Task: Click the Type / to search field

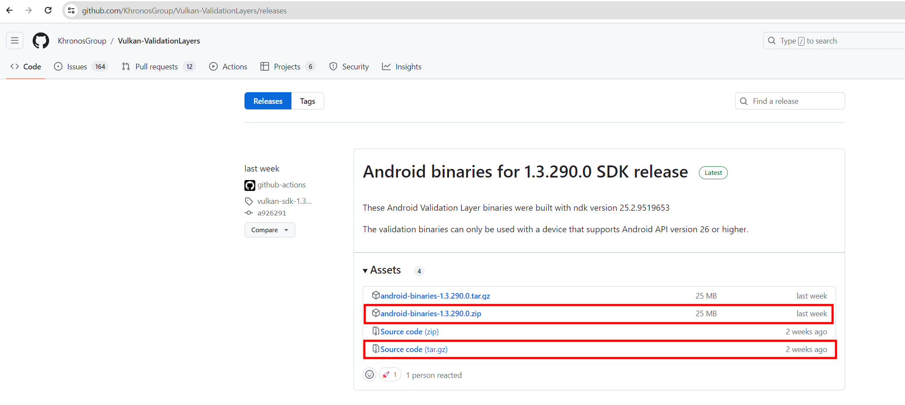Action: (x=834, y=41)
